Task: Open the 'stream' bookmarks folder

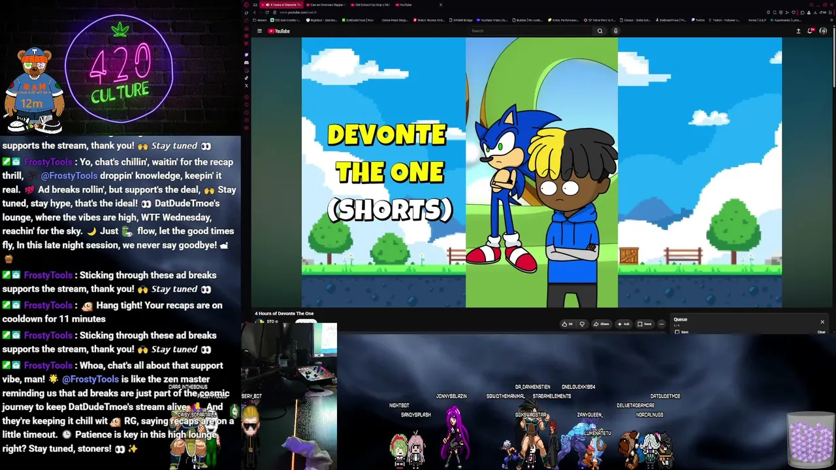Action: point(260,20)
